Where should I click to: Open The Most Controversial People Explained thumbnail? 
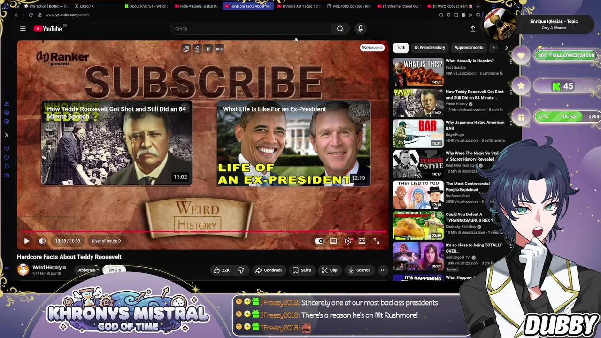[x=418, y=195]
